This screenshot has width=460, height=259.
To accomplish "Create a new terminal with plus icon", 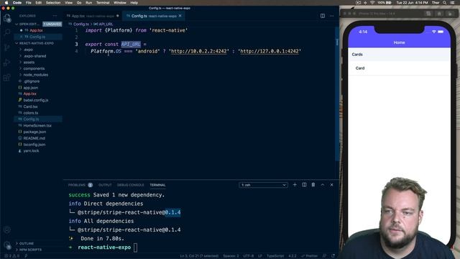I will [295, 185].
